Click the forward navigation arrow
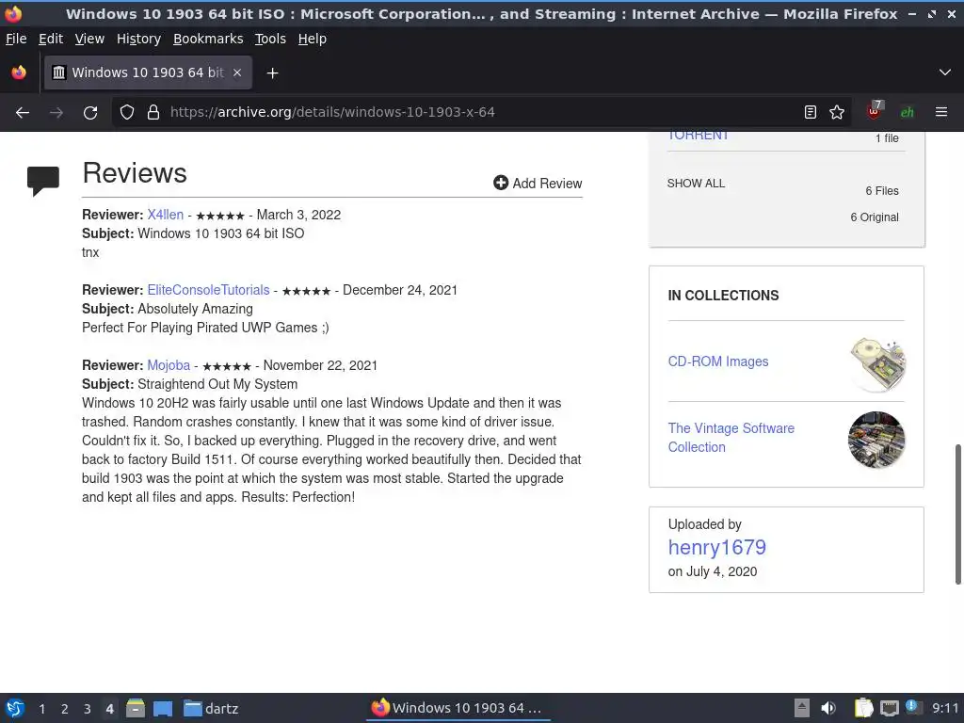The image size is (964, 723). click(56, 113)
